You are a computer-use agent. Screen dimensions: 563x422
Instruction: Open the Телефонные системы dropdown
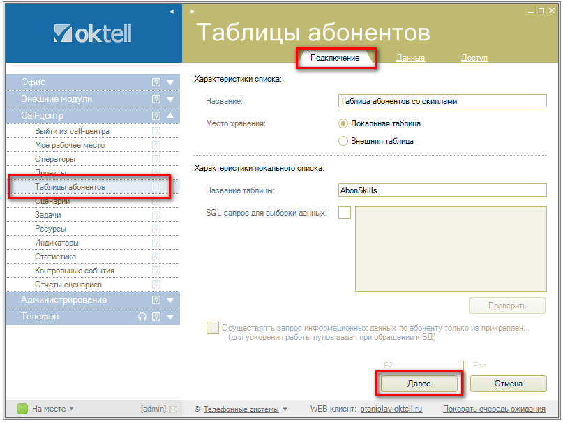click(285, 409)
